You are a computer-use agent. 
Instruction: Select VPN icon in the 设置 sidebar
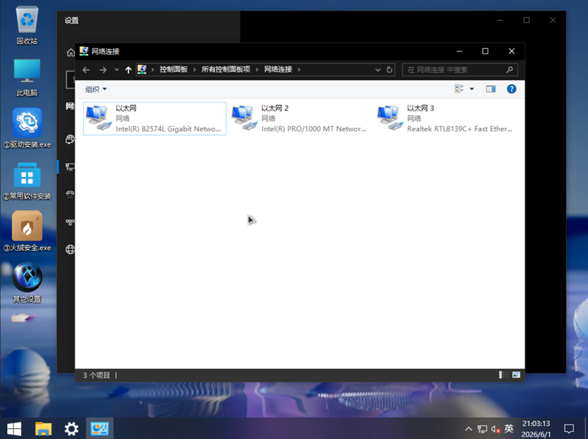click(70, 222)
